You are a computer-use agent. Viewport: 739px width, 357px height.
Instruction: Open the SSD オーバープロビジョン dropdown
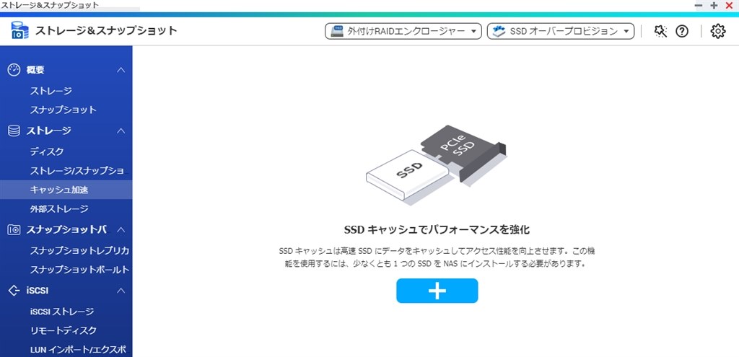click(560, 32)
